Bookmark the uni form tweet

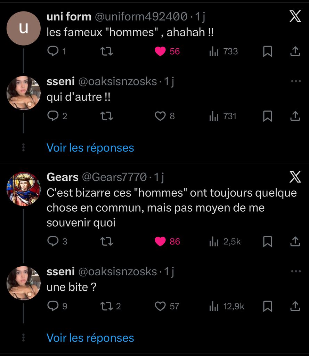pyautogui.click(x=267, y=51)
